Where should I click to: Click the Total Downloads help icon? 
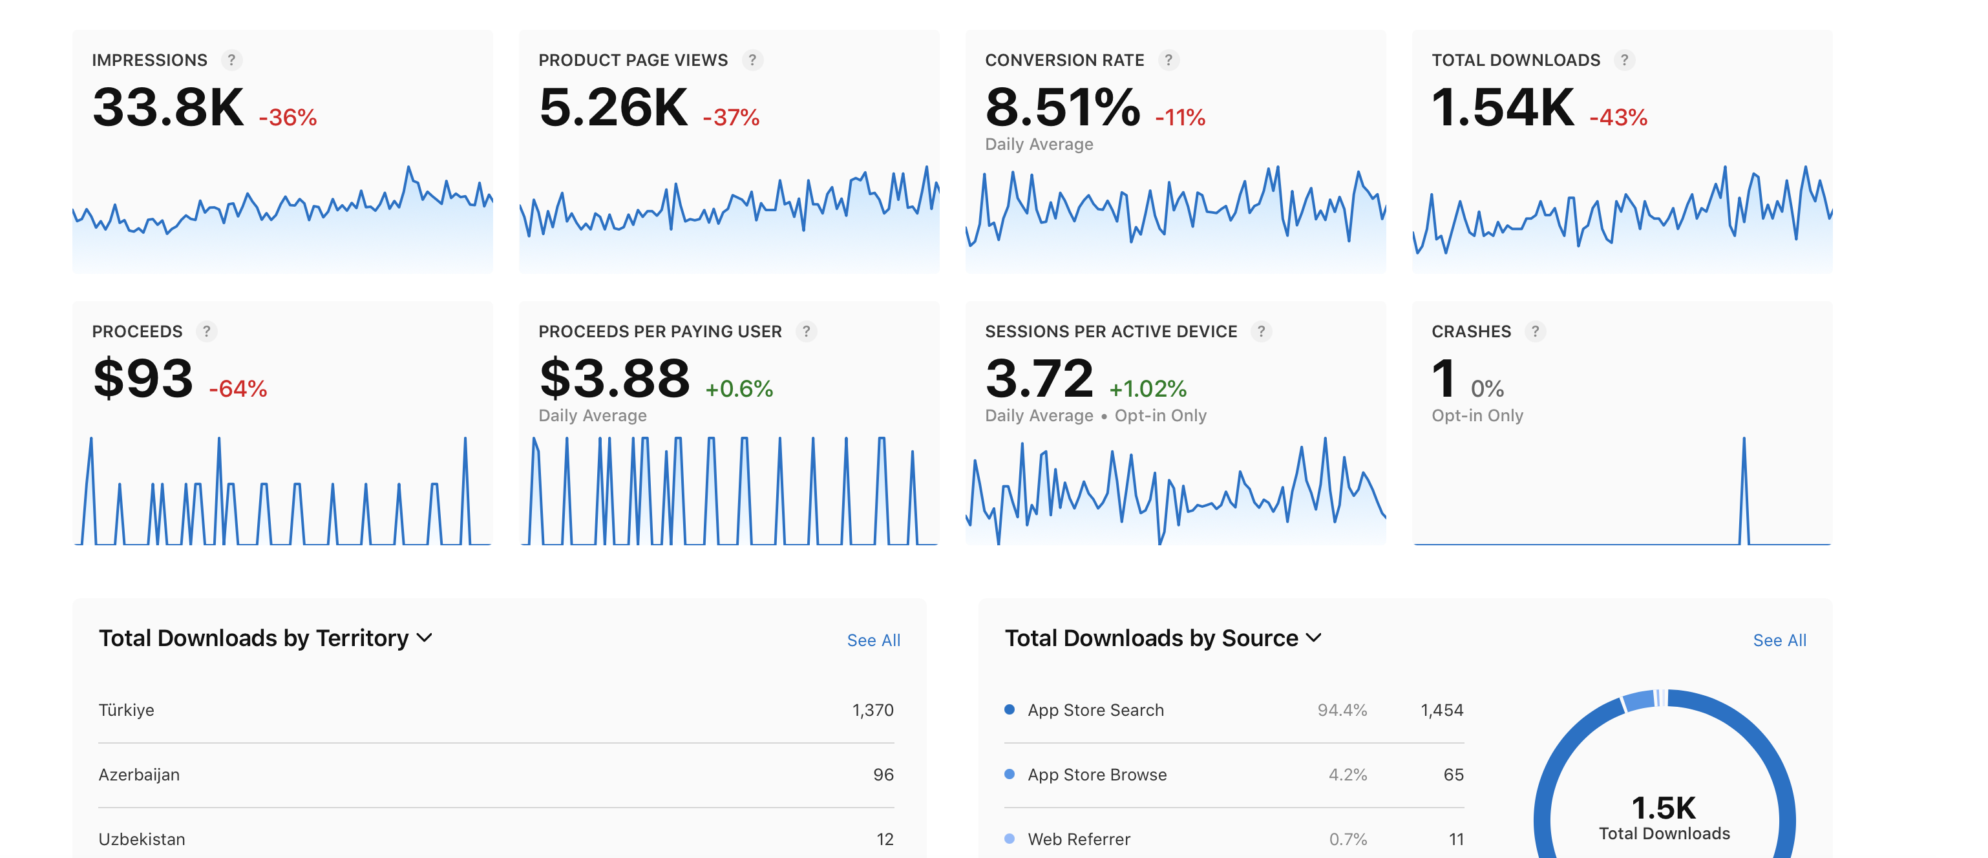pyautogui.click(x=1625, y=60)
